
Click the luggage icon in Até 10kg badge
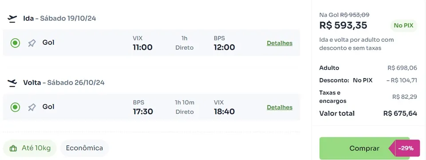[13, 148]
